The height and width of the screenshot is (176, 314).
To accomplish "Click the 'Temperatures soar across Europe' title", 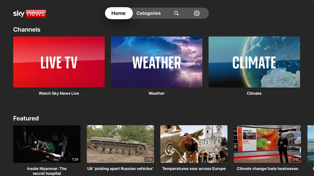I will pyautogui.click(x=194, y=169).
